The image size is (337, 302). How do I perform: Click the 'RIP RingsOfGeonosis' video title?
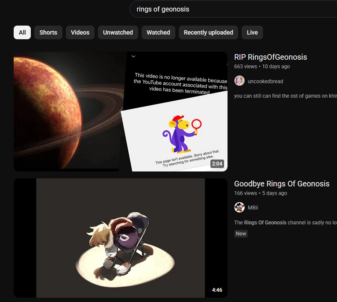(x=270, y=57)
